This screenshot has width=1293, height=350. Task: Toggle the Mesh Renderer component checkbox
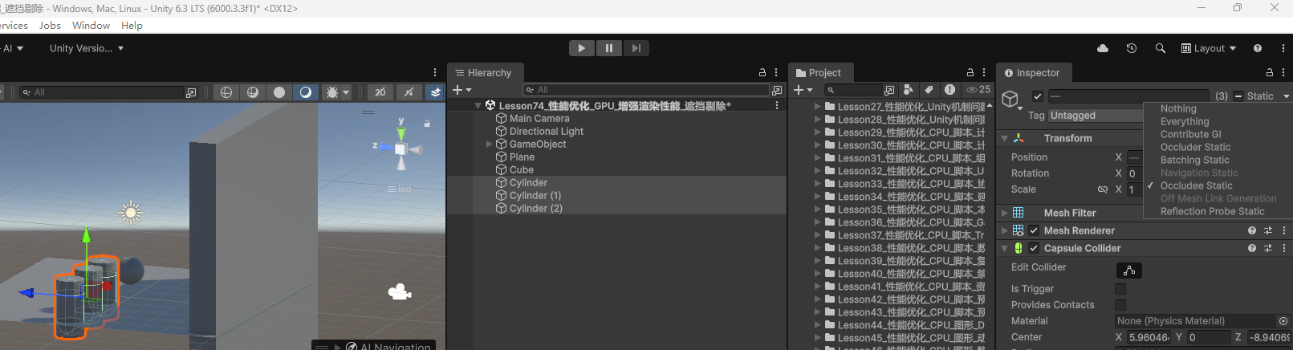pos(1034,230)
